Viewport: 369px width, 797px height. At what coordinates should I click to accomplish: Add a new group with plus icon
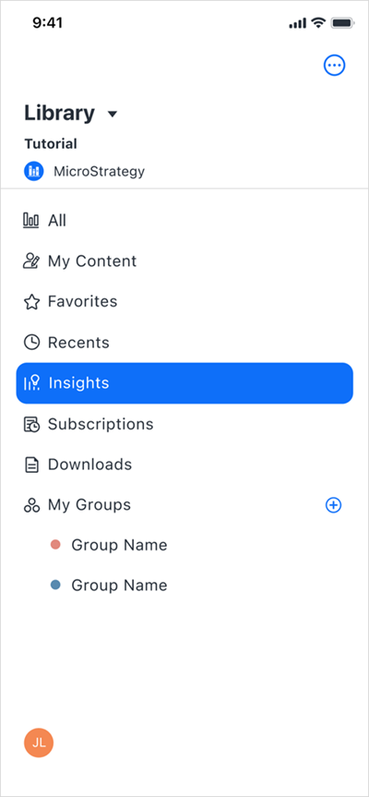[x=333, y=505]
